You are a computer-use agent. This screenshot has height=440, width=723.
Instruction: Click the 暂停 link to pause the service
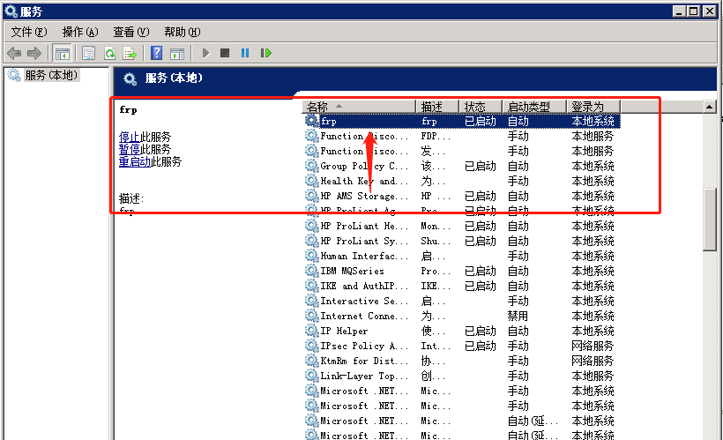pyautogui.click(x=129, y=149)
